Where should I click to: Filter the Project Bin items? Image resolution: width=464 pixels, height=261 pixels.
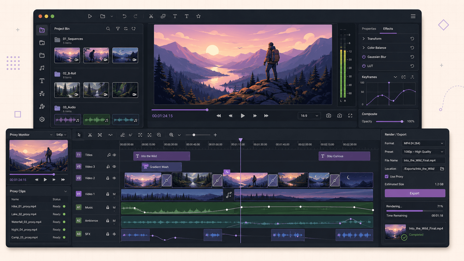(118, 29)
